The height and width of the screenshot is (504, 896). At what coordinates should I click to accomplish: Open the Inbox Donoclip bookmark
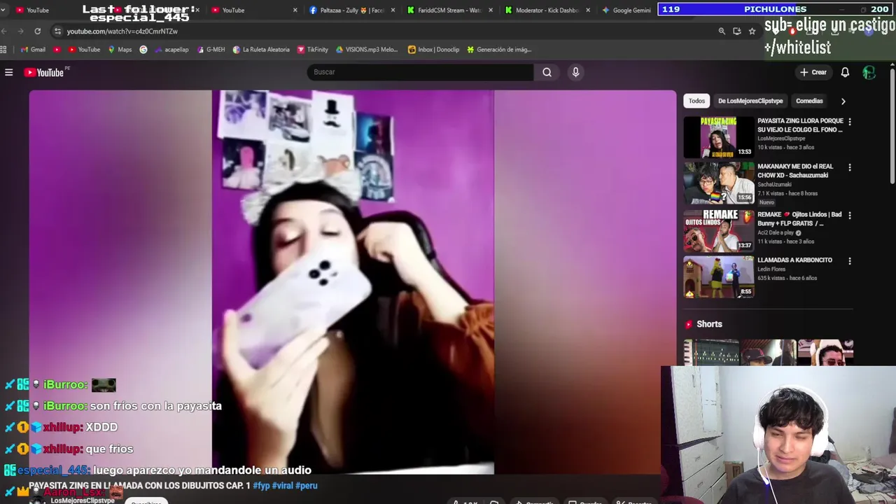coord(433,50)
